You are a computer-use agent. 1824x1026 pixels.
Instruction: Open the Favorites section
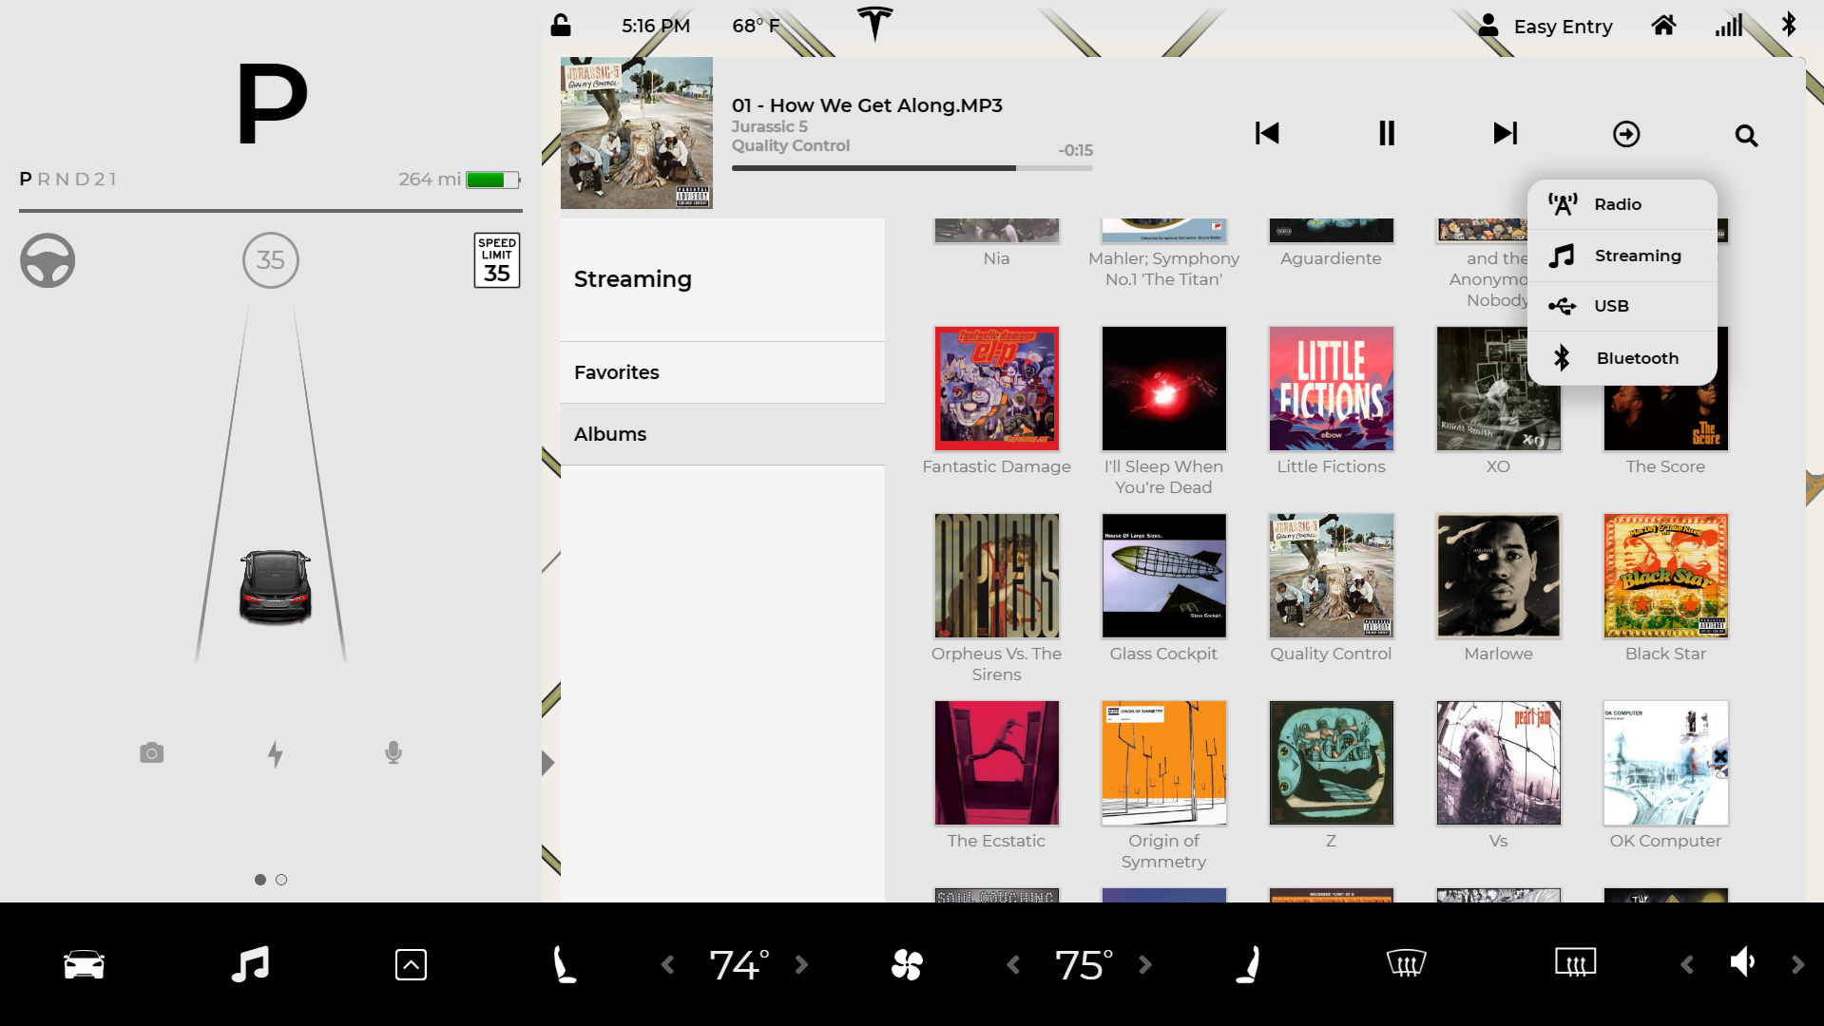[722, 372]
